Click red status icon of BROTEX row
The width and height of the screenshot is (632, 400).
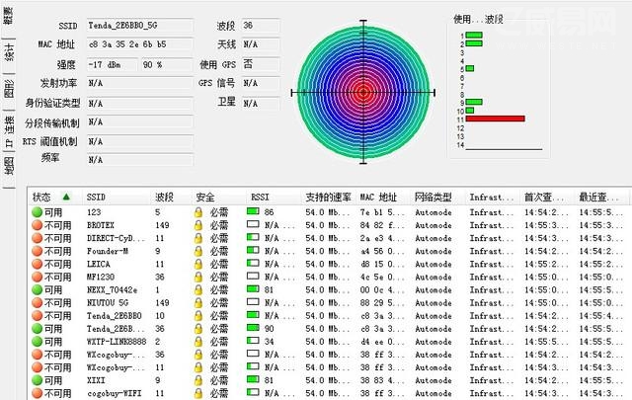pyautogui.click(x=38, y=225)
